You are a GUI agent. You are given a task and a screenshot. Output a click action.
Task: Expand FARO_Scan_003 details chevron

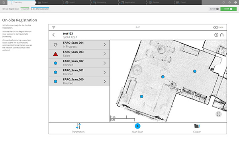104,54
